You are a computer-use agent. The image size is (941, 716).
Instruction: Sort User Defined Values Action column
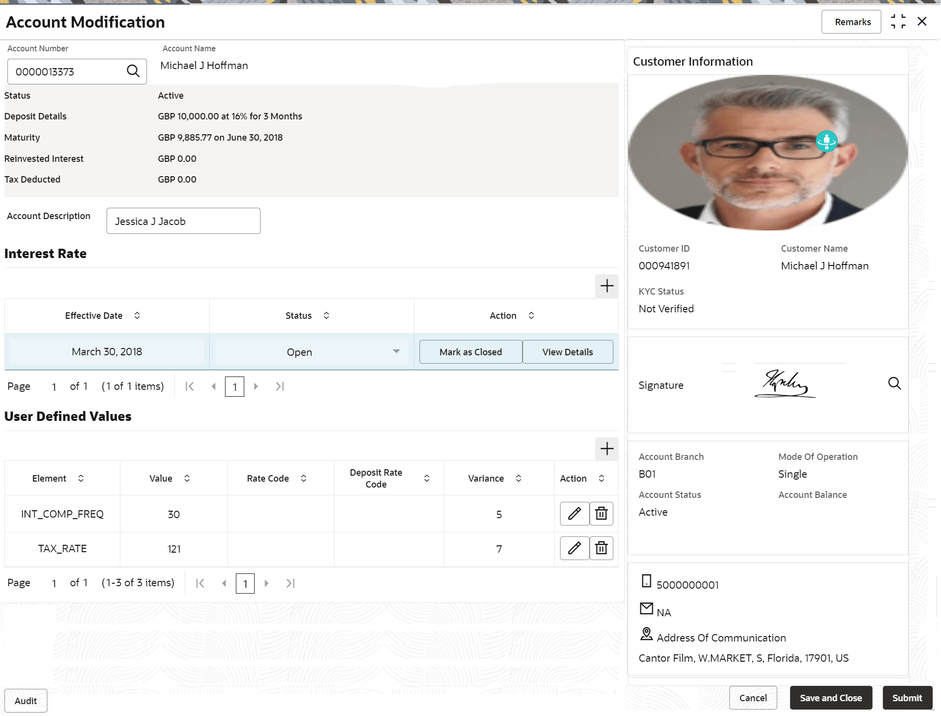coord(602,479)
